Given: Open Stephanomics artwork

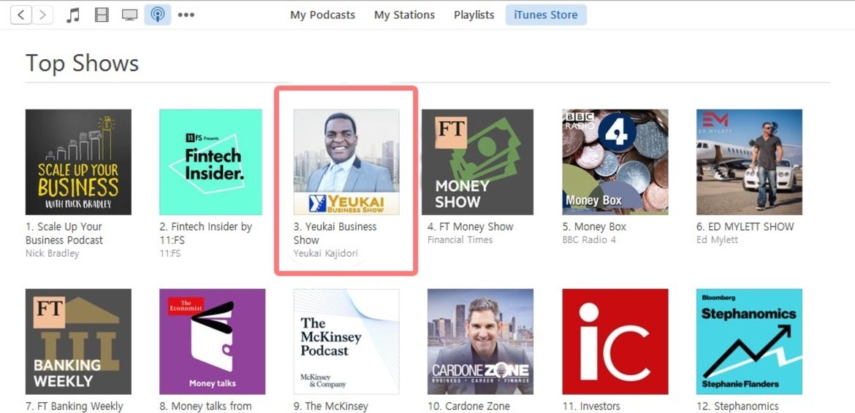Looking at the screenshot, I should [x=749, y=341].
